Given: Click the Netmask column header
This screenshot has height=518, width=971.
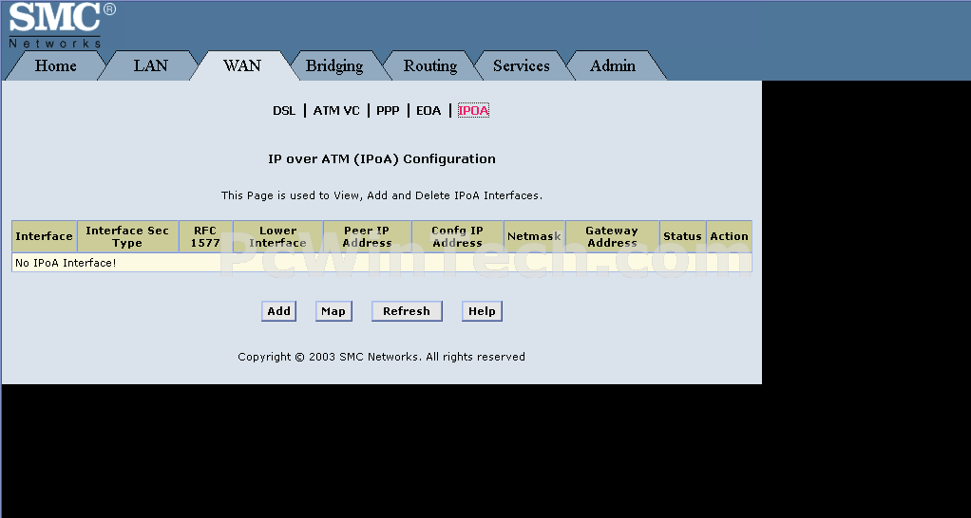Looking at the screenshot, I should tap(534, 236).
